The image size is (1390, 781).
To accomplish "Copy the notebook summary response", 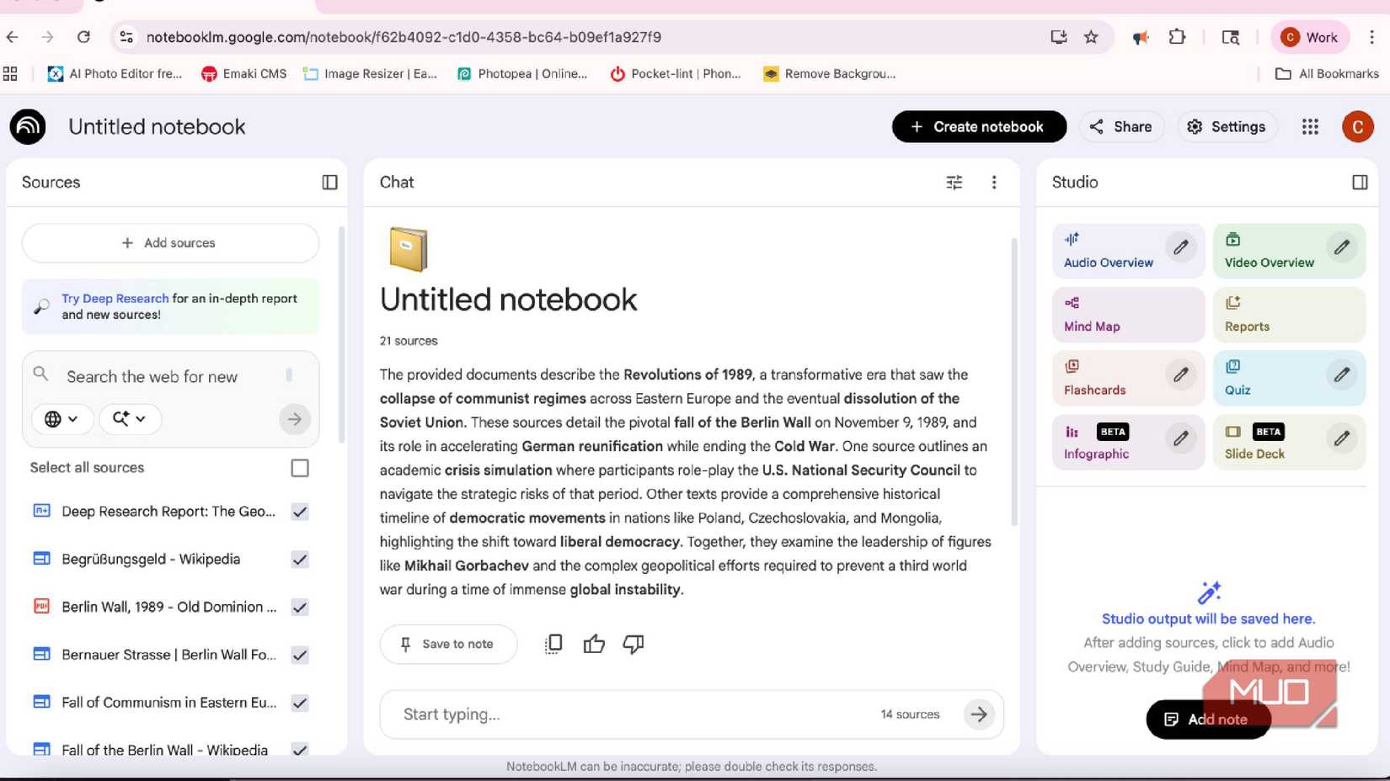I will tap(553, 643).
